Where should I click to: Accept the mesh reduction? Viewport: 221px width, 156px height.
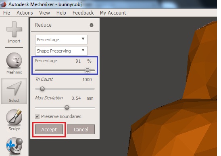(x=49, y=129)
